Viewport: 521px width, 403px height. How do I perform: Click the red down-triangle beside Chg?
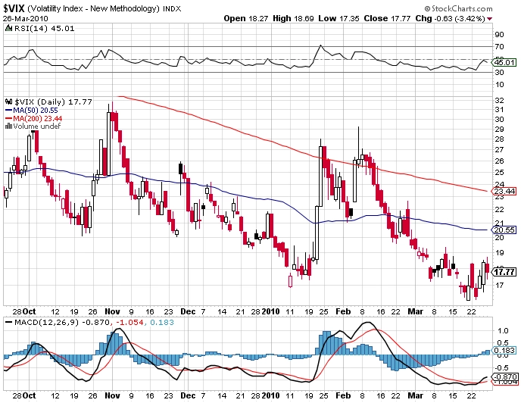click(x=489, y=19)
